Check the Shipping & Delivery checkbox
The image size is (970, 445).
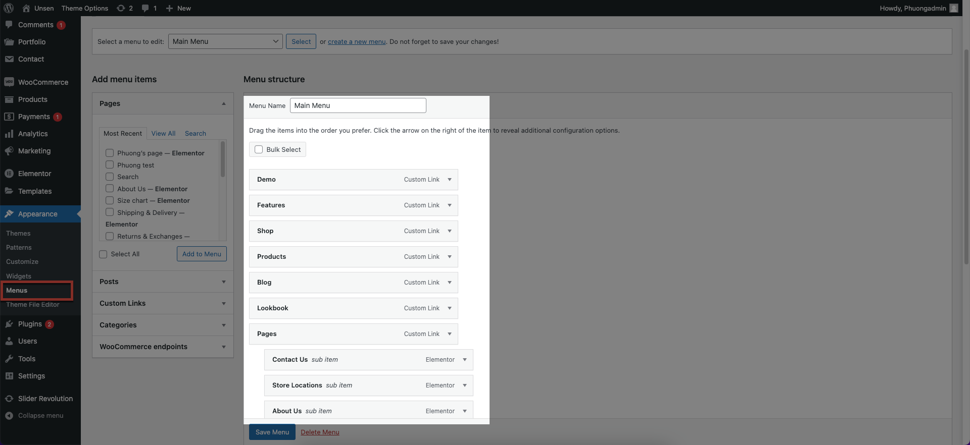click(110, 212)
